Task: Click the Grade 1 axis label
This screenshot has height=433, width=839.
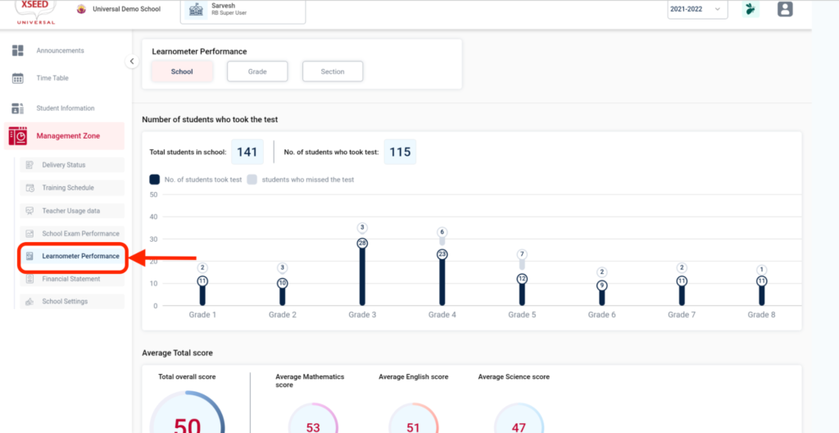Action: point(203,315)
